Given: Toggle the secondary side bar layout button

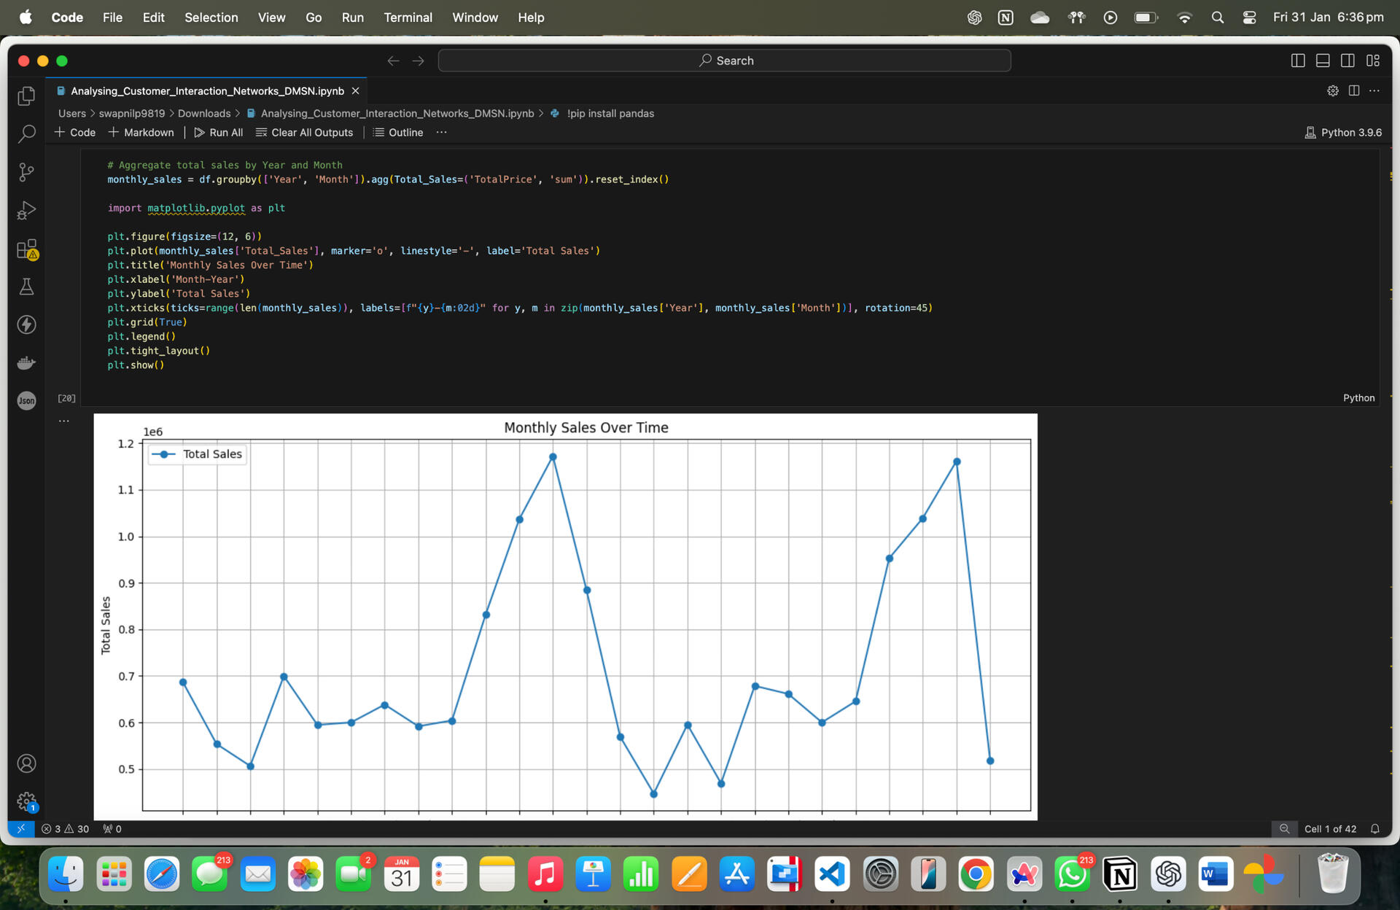Looking at the screenshot, I should click(1347, 61).
